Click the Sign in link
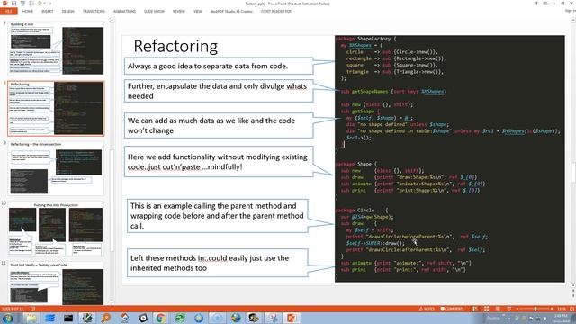This screenshot has height=324, width=576. click(570, 11)
